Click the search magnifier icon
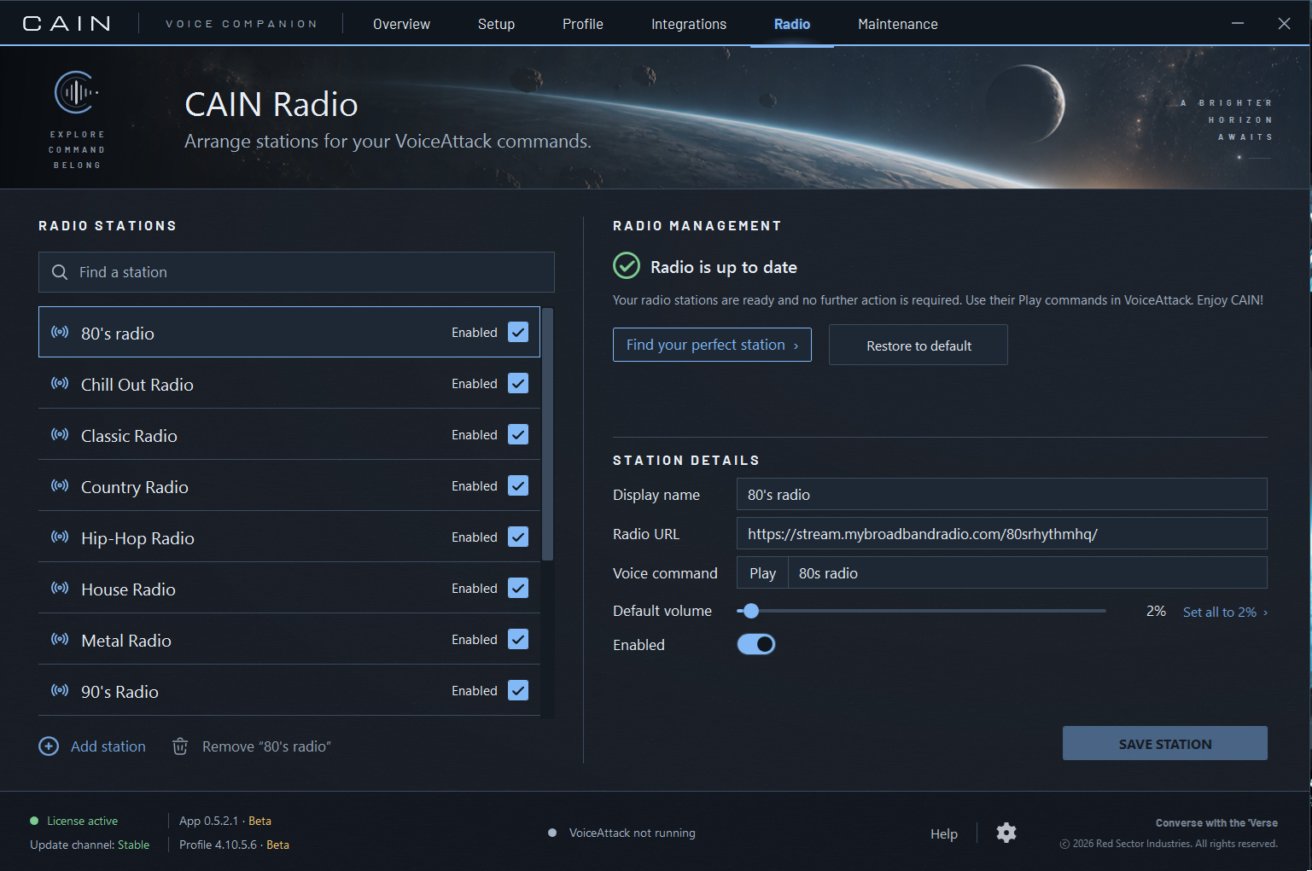Viewport: 1312px width, 871px height. click(60, 272)
